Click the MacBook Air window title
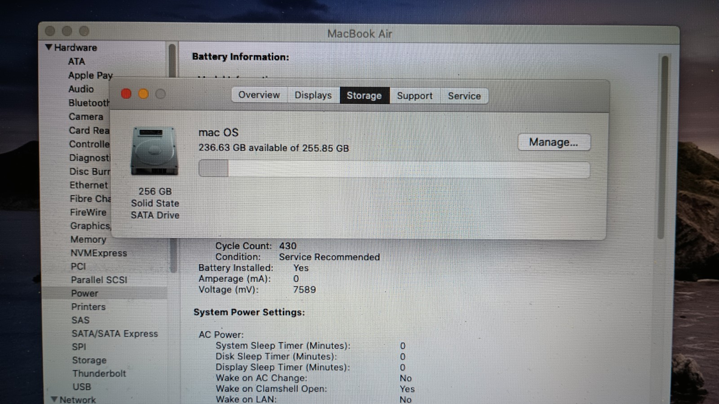This screenshot has height=404, width=719. click(x=359, y=34)
